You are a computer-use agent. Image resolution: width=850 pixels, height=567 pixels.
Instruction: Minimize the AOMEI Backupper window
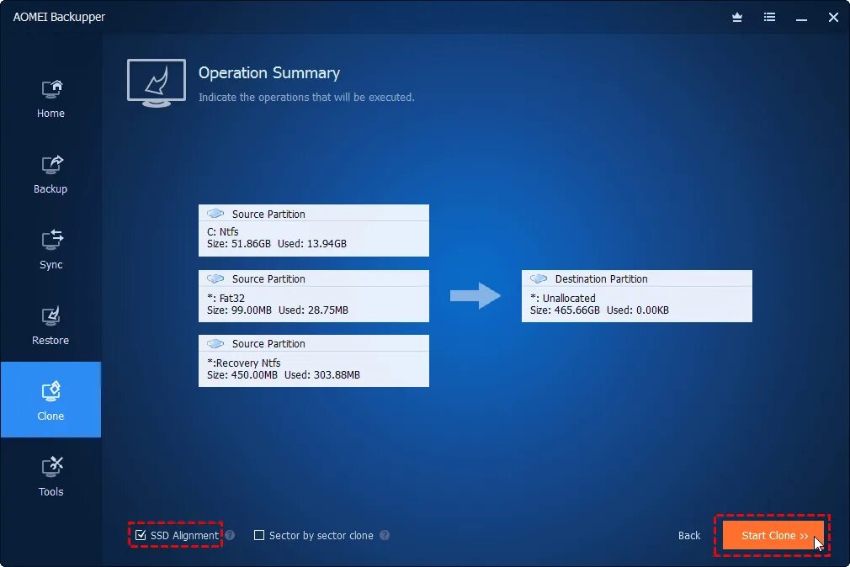[801, 19]
